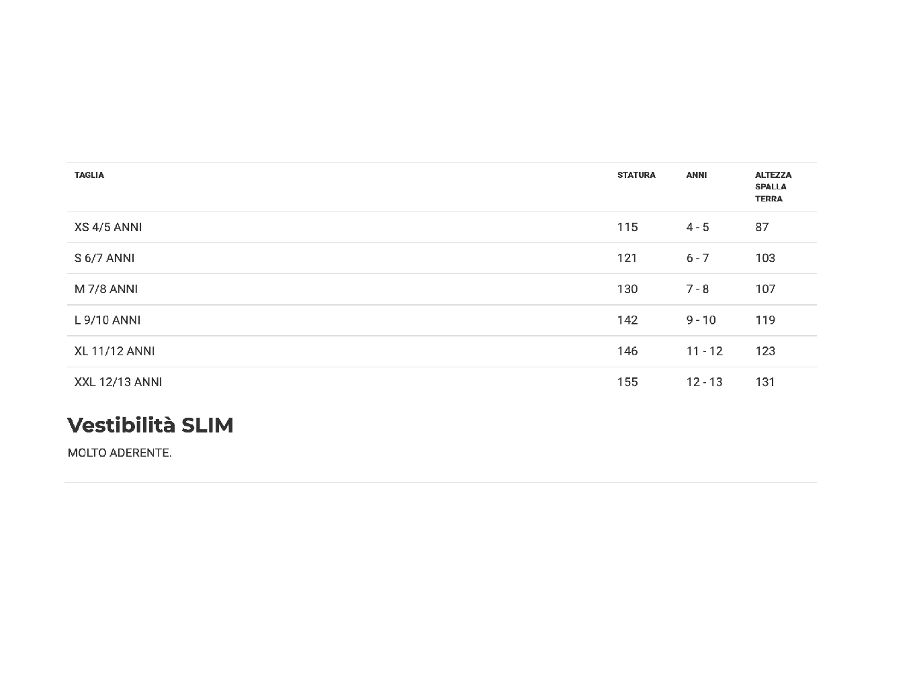Select the XL 11/12 ANNI size label
This screenshot has height=687, width=915.
(x=114, y=351)
